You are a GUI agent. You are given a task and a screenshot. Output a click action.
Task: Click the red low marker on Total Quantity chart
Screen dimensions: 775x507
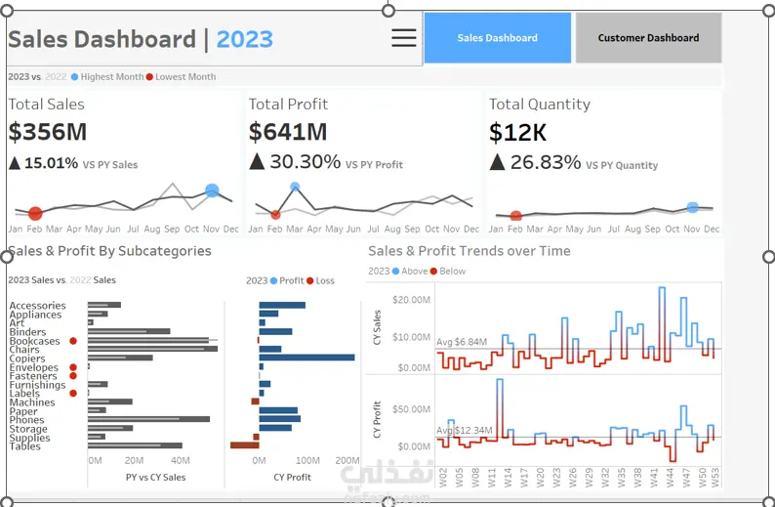[515, 216]
